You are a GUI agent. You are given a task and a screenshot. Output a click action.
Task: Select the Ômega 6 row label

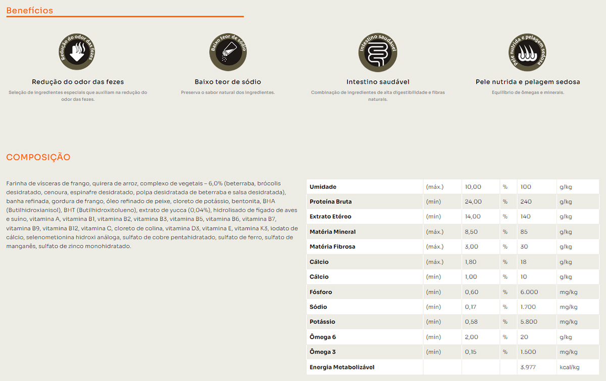(x=323, y=337)
